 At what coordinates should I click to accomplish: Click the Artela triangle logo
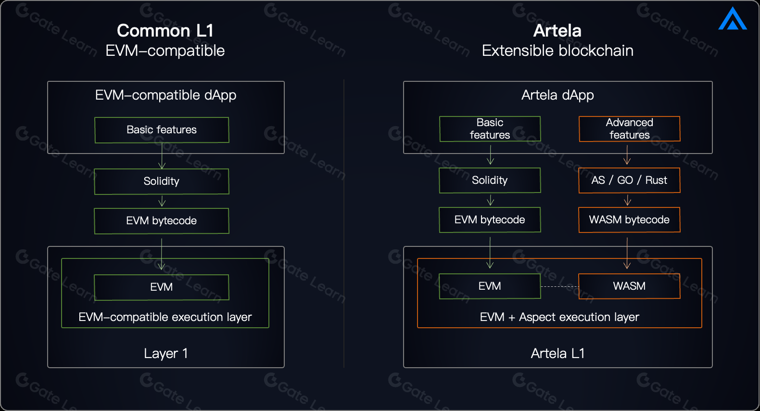tap(732, 19)
